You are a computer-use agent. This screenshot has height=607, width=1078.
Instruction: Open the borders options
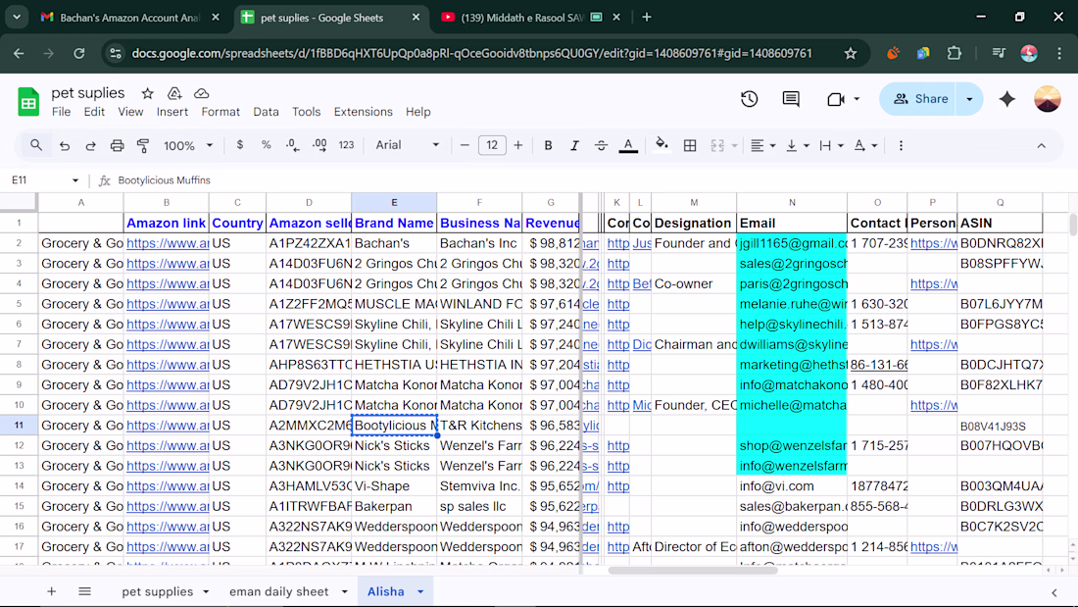tap(690, 145)
